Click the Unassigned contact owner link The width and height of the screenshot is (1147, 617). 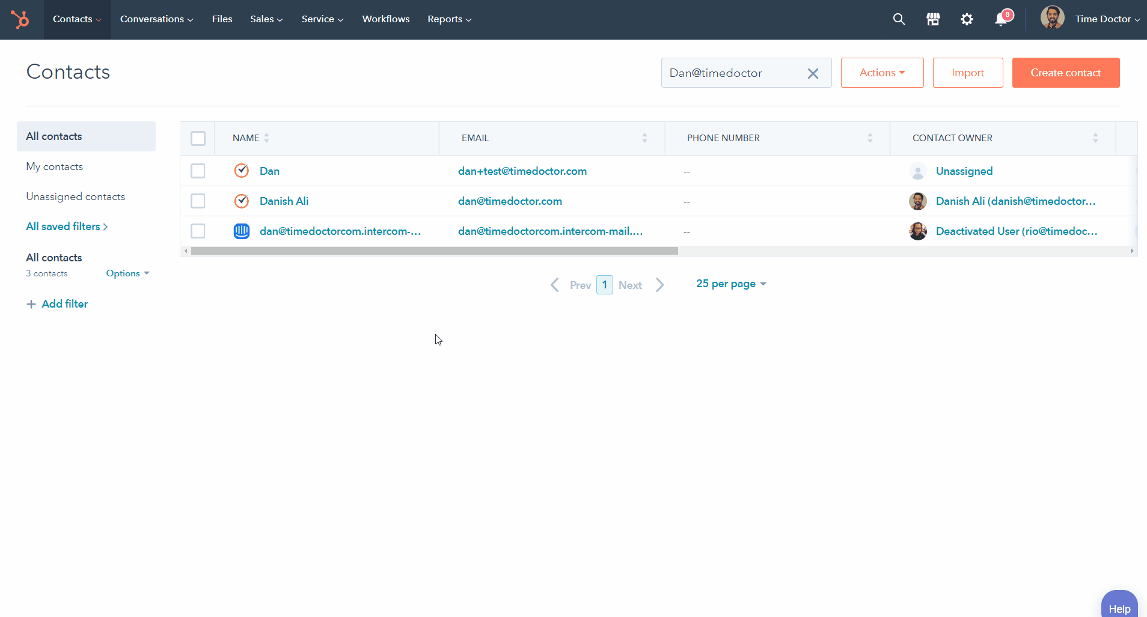click(x=964, y=171)
